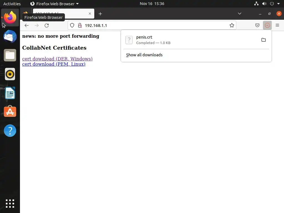Image resolution: width=284 pixels, height=213 pixels.
Task: Show Applications grid in the dock
Action: (10, 204)
